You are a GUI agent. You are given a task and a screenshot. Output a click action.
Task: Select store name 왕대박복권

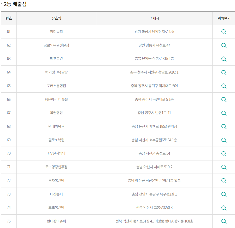click(56, 126)
